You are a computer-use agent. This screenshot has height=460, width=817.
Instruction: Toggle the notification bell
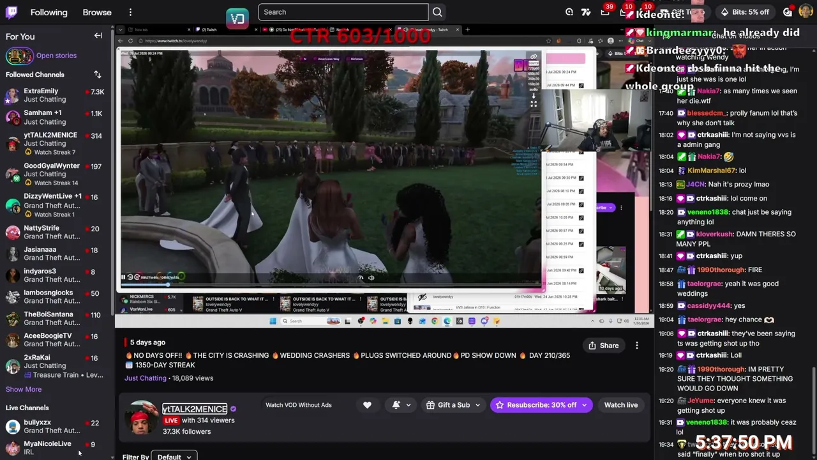[396, 405]
